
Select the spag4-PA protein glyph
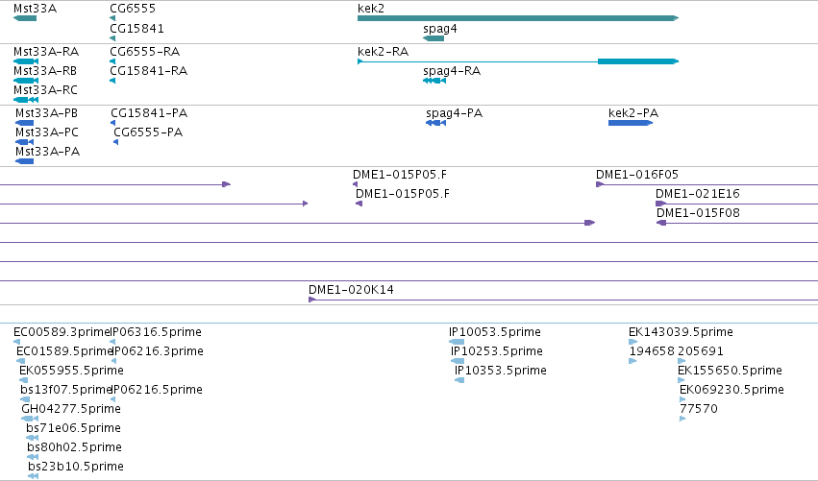tap(436, 123)
